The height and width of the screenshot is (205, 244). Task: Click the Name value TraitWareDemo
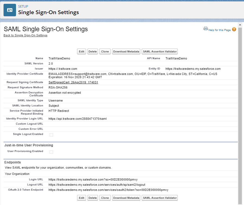click(59, 59)
